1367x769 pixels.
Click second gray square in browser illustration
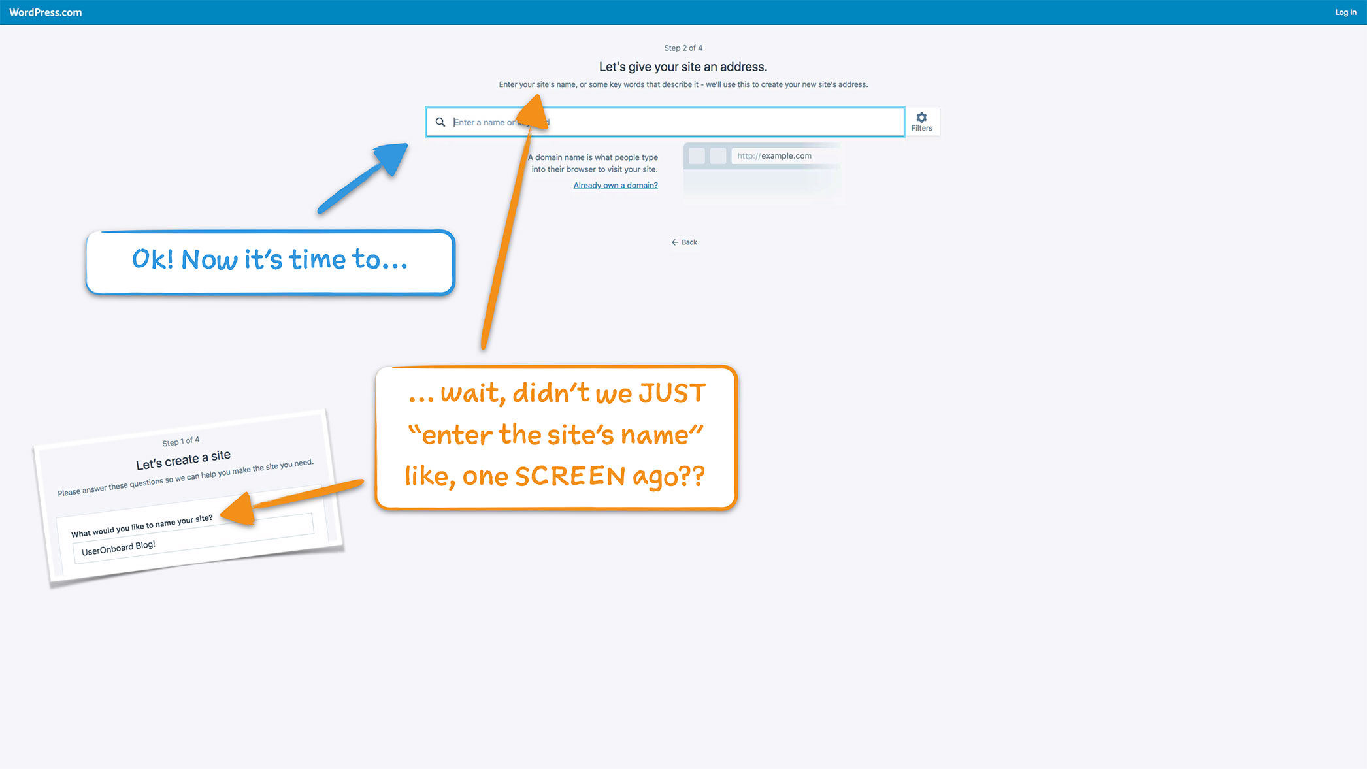[x=717, y=156]
